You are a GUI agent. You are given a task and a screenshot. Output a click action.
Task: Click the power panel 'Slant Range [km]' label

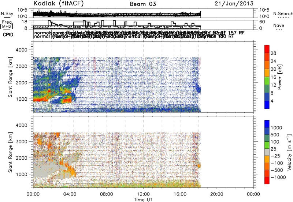click(10, 77)
